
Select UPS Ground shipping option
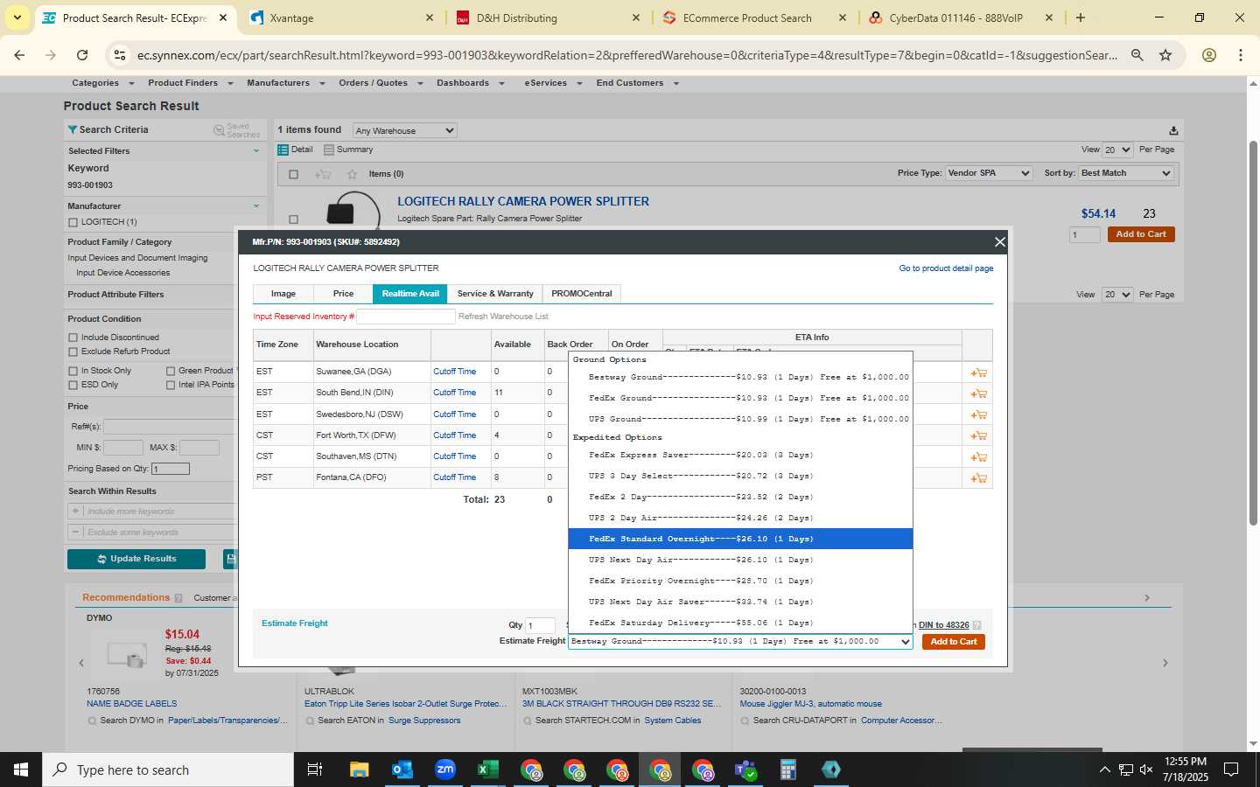click(740, 419)
